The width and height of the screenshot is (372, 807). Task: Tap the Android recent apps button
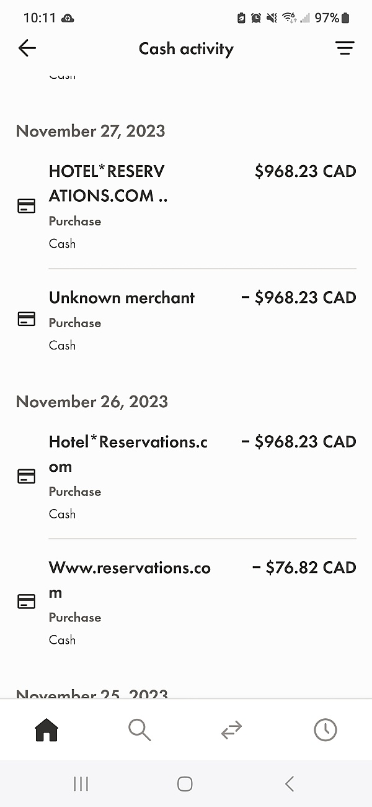tap(81, 783)
